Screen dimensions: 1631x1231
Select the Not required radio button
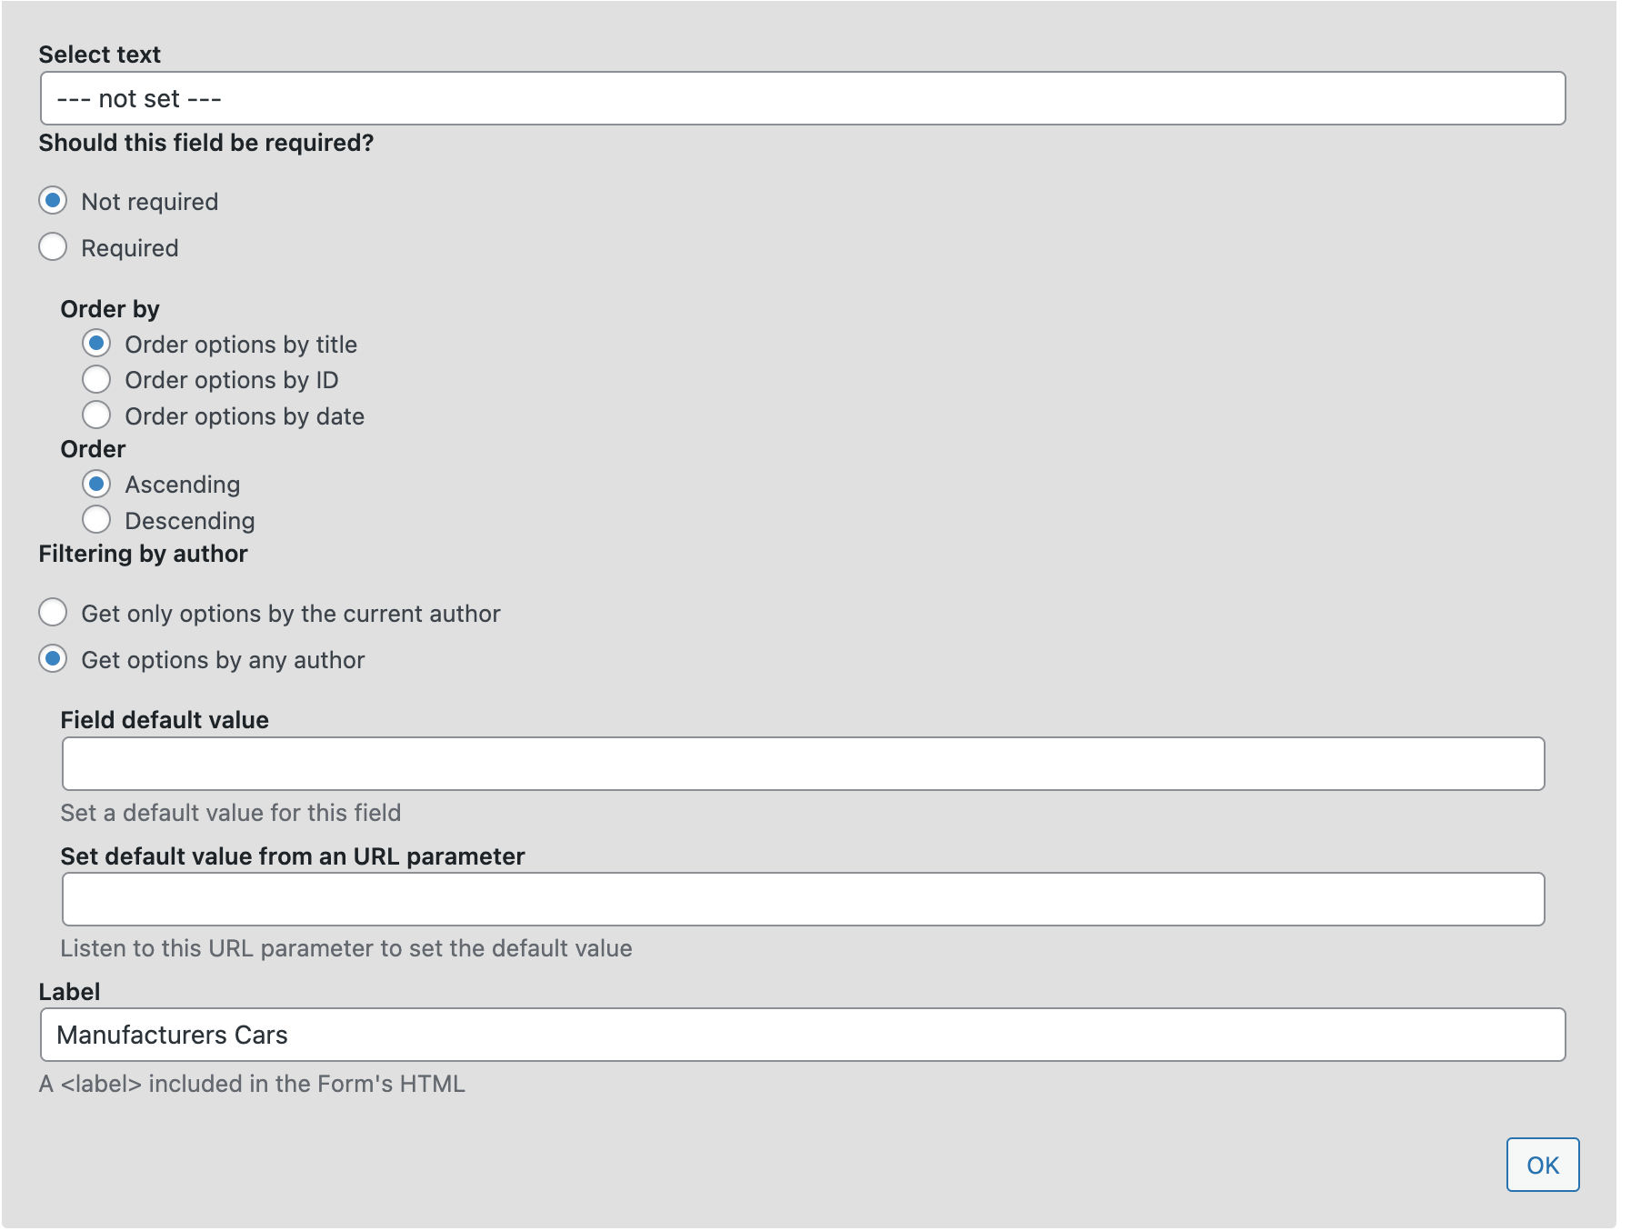pos(53,200)
